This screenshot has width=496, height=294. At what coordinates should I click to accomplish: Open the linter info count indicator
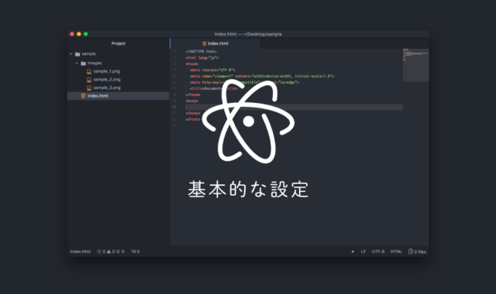click(x=120, y=251)
